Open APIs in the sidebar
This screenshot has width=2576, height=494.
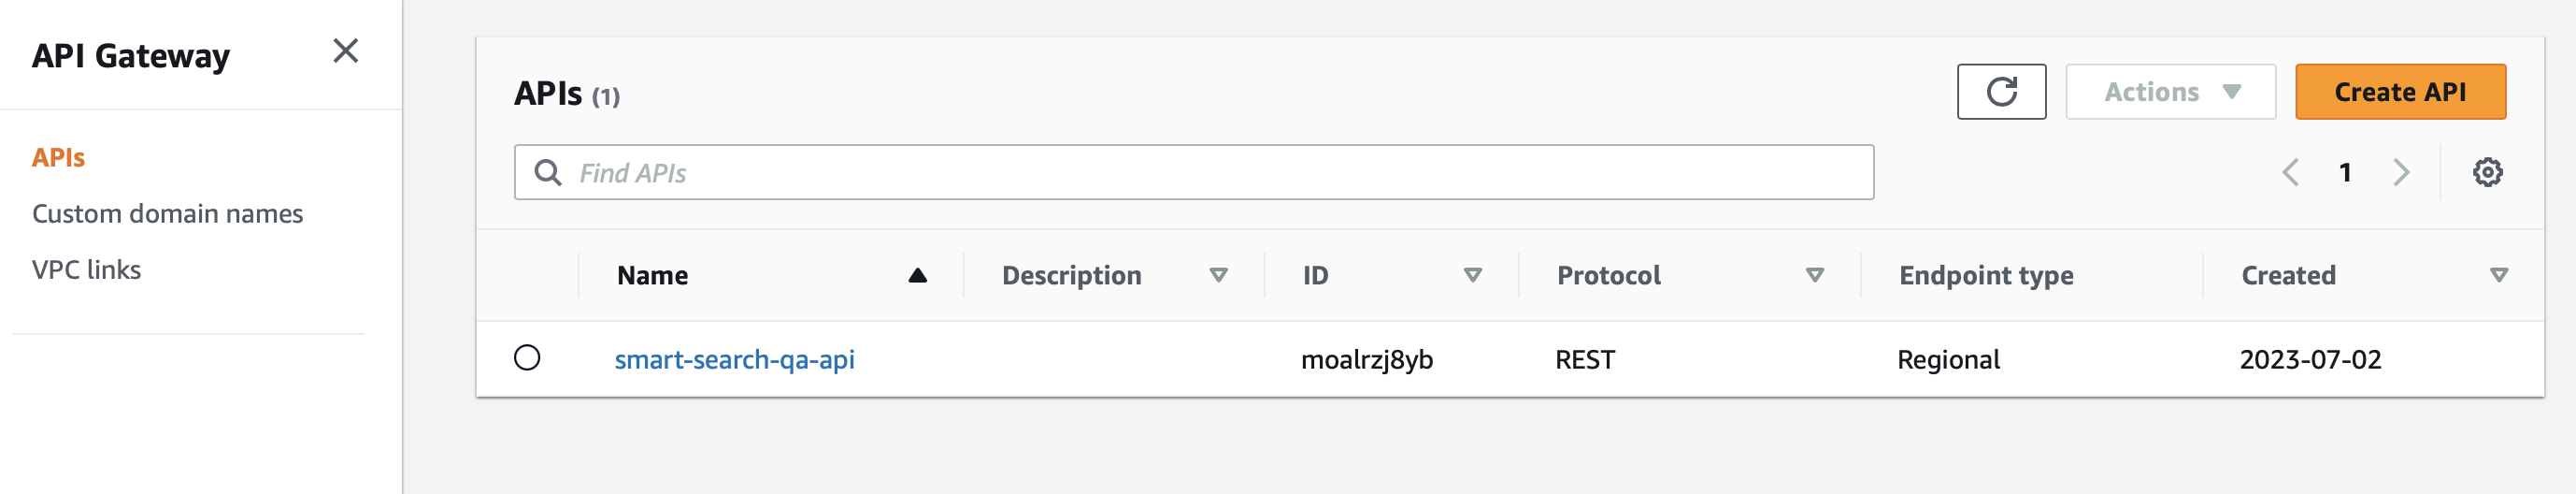(58, 157)
